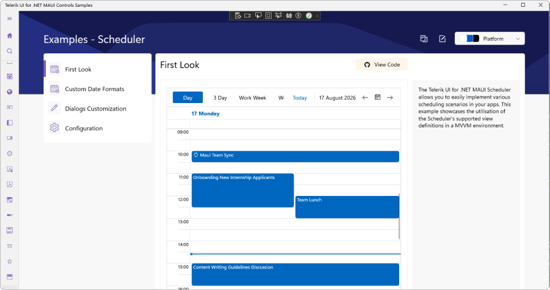The image size is (550, 290).
Task: Click the copy windows icon in header
Action: [x=424, y=39]
